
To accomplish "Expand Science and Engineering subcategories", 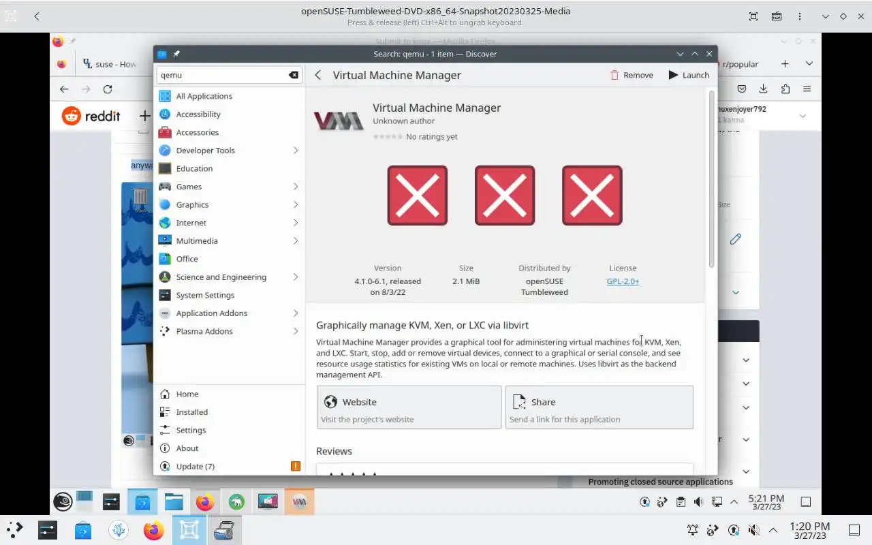I will pyautogui.click(x=296, y=277).
